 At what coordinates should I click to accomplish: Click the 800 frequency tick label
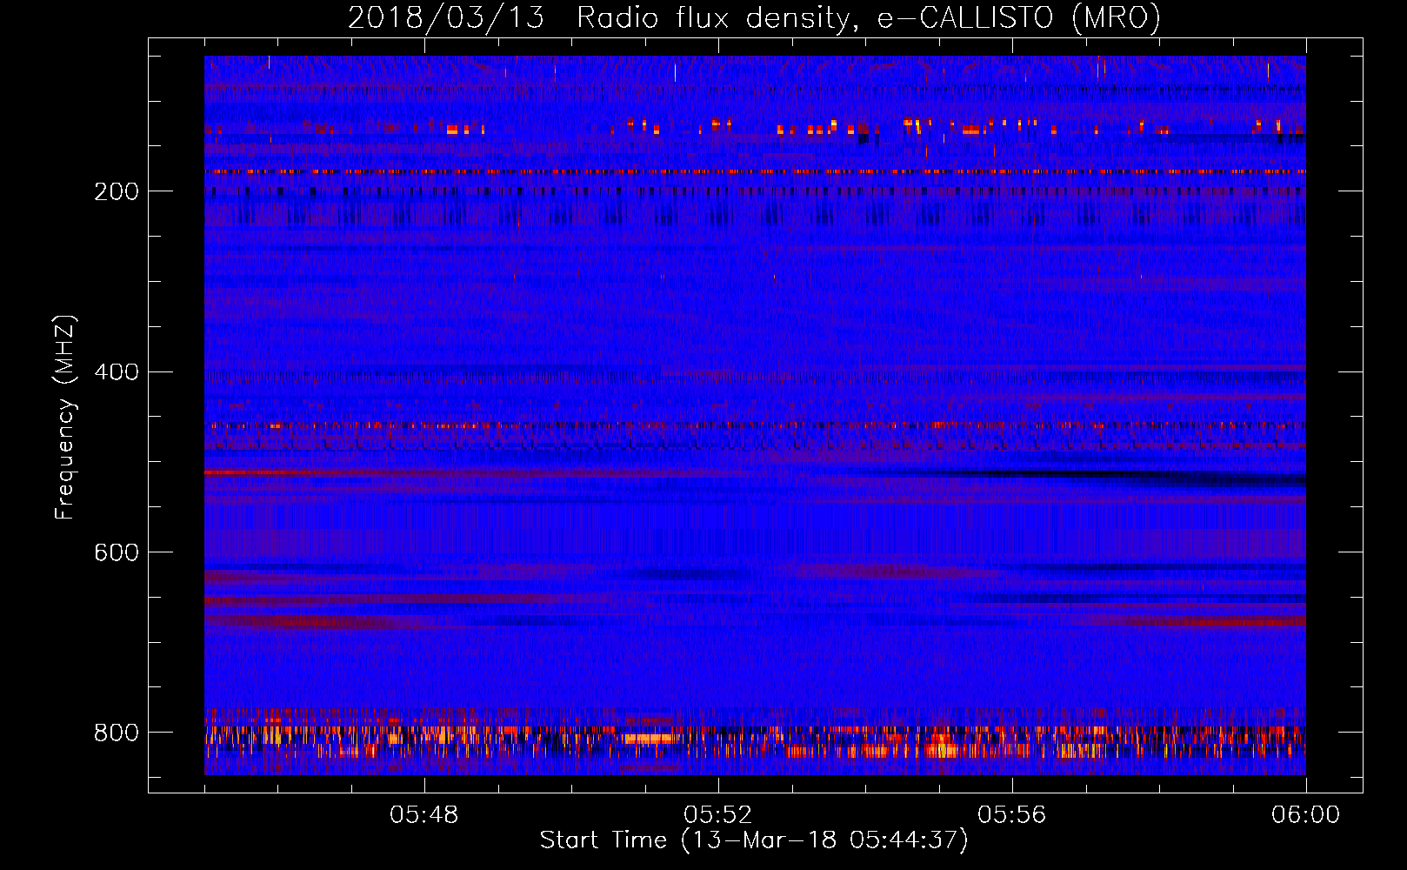pyautogui.click(x=117, y=733)
